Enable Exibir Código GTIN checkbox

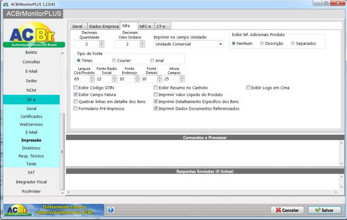76,88
